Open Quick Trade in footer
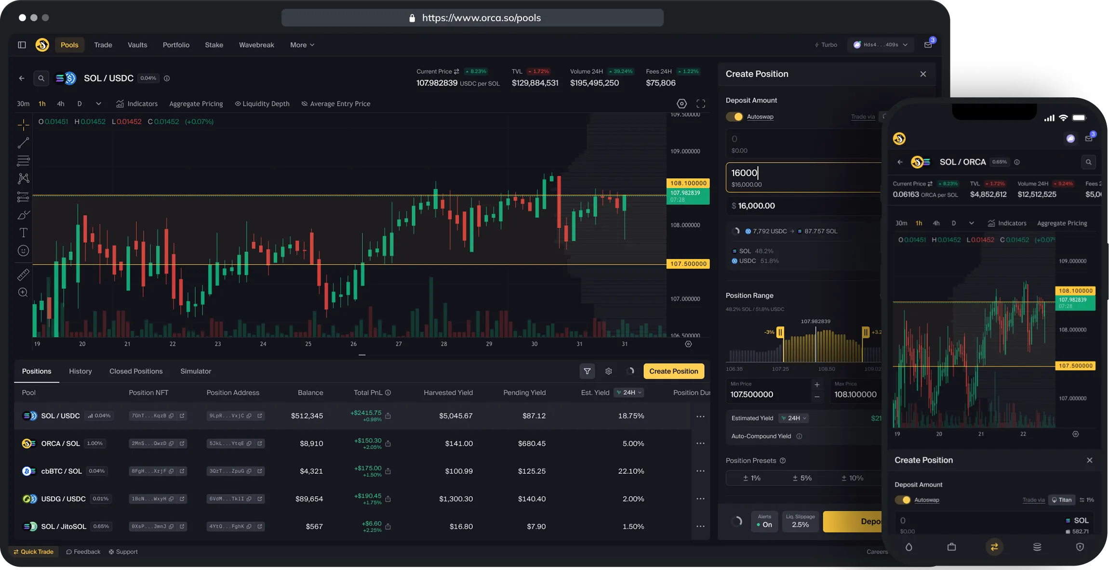 point(33,552)
